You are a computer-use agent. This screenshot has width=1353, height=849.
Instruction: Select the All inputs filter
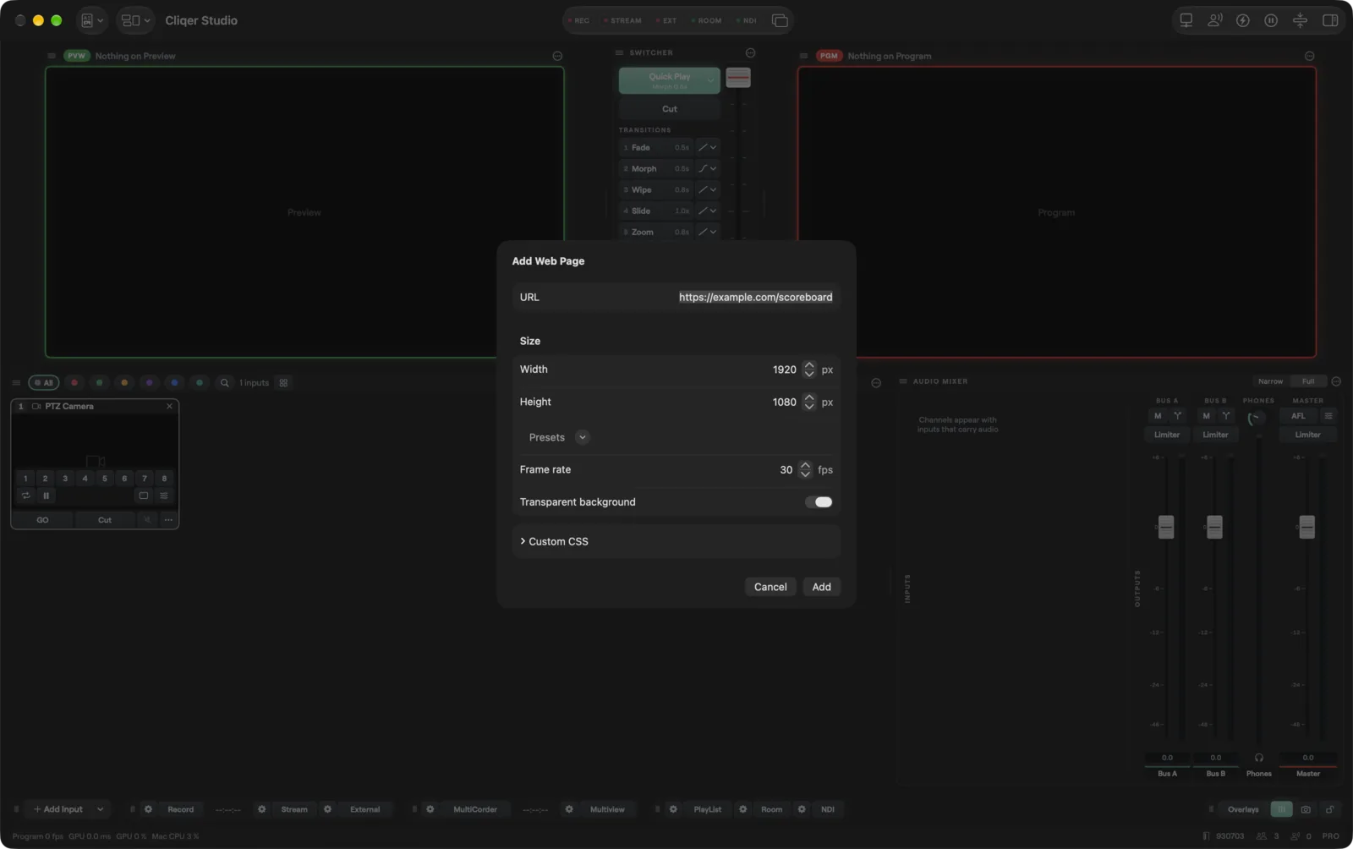[44, 383]
